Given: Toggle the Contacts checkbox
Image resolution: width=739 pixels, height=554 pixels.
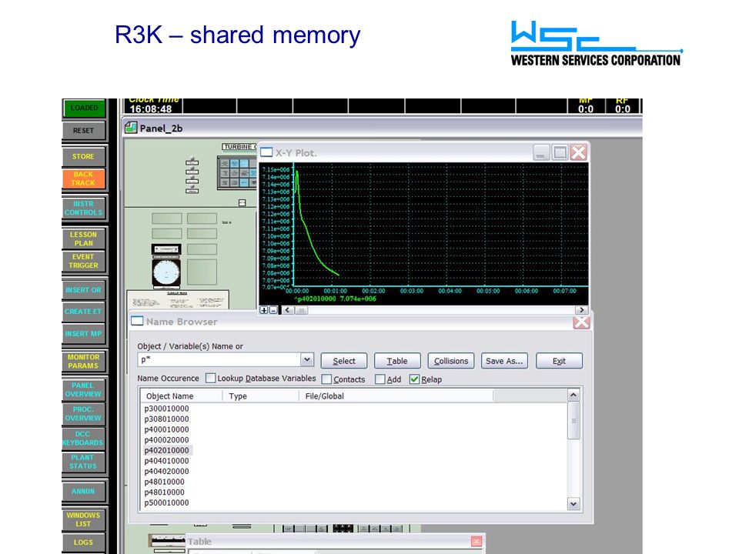Looking at the screenshot, I should [326, 379].
